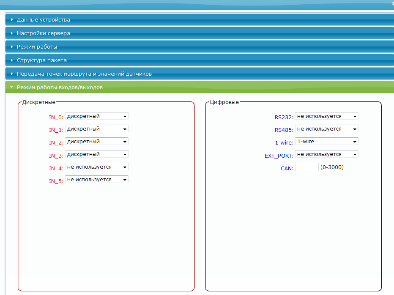The width and height of the screenshot is (394, 295).
Task: Open the 1-wire mode dropdown
Action: point(327,142)
